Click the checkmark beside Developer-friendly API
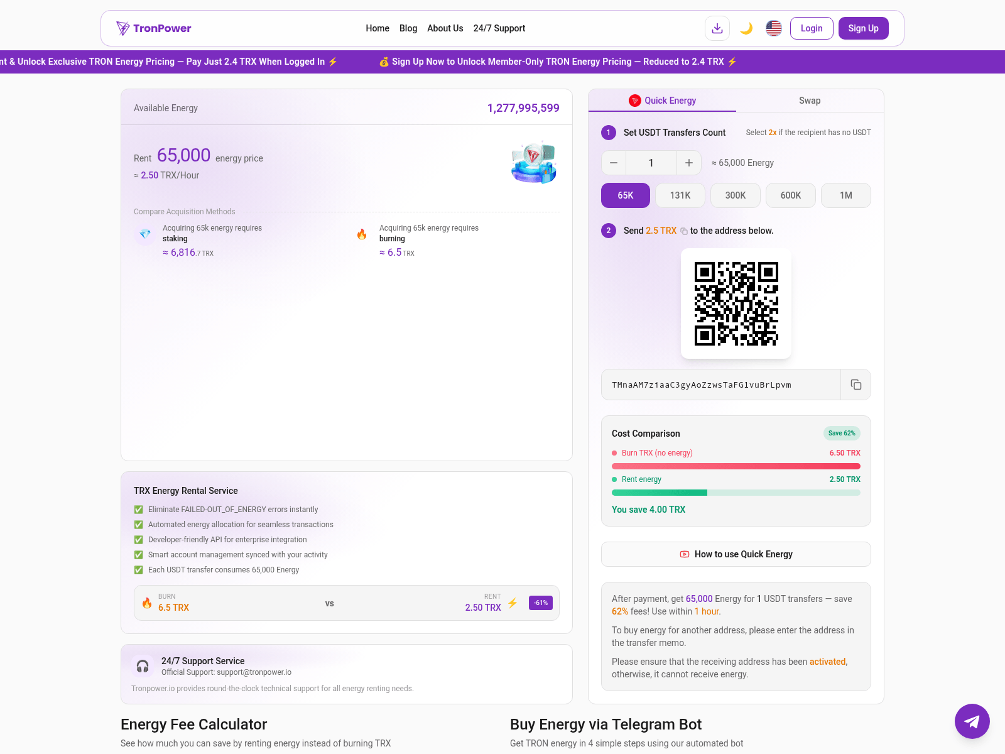 [138, 540]
